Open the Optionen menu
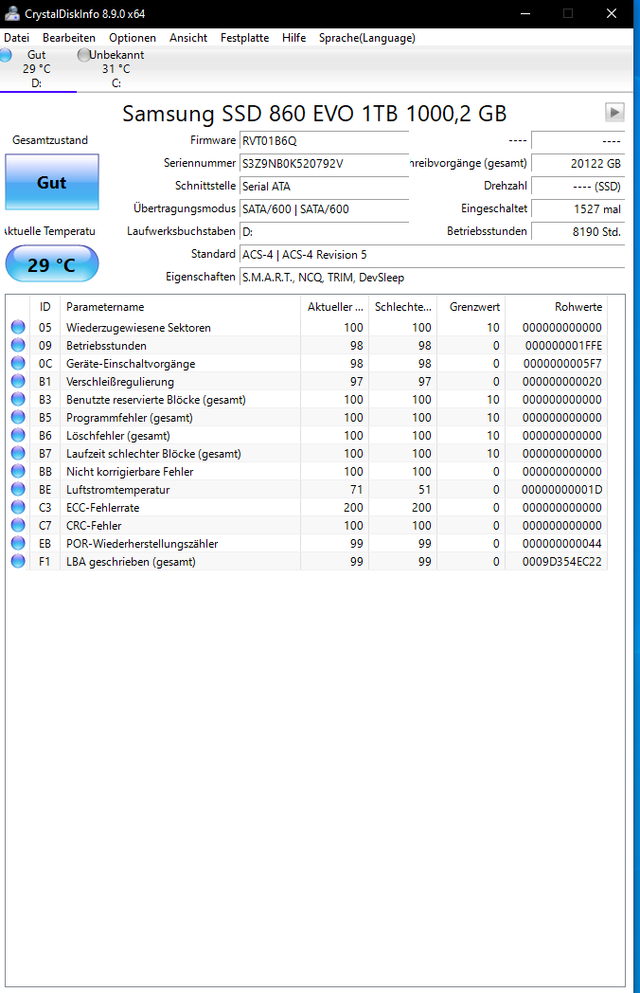This screenshot has width=640, height=993. click(133, 38)
